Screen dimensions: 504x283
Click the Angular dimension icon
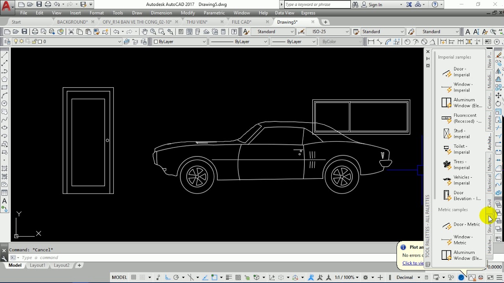tap(433, 42)
